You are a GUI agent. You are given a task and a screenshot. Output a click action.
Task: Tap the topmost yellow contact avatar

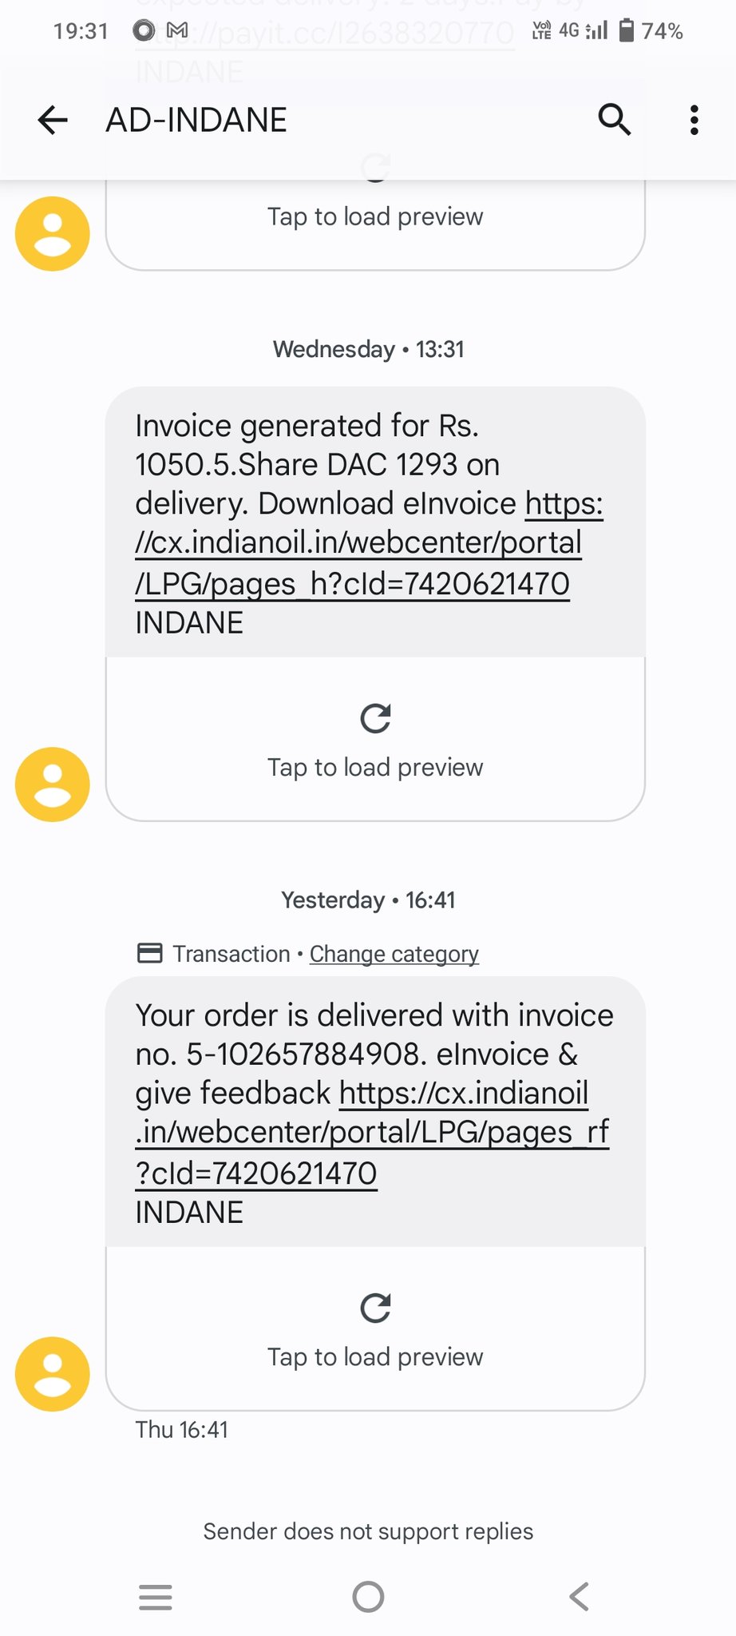(x=53, y=234)
